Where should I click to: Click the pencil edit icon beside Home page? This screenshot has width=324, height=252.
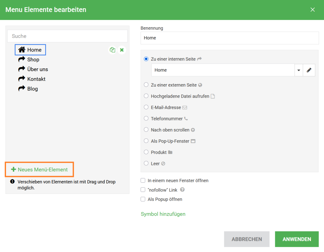309,70
